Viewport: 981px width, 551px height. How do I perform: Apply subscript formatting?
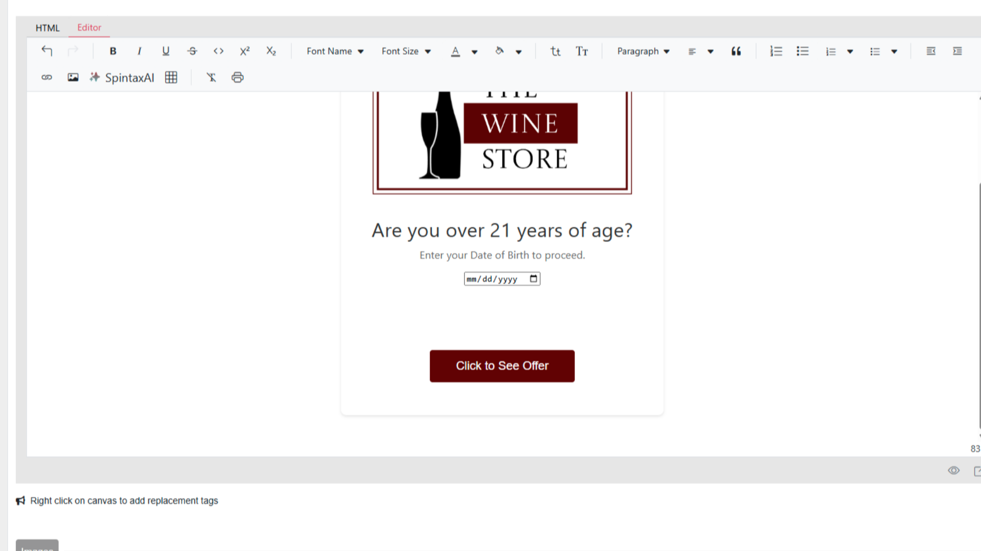(271, 51)
